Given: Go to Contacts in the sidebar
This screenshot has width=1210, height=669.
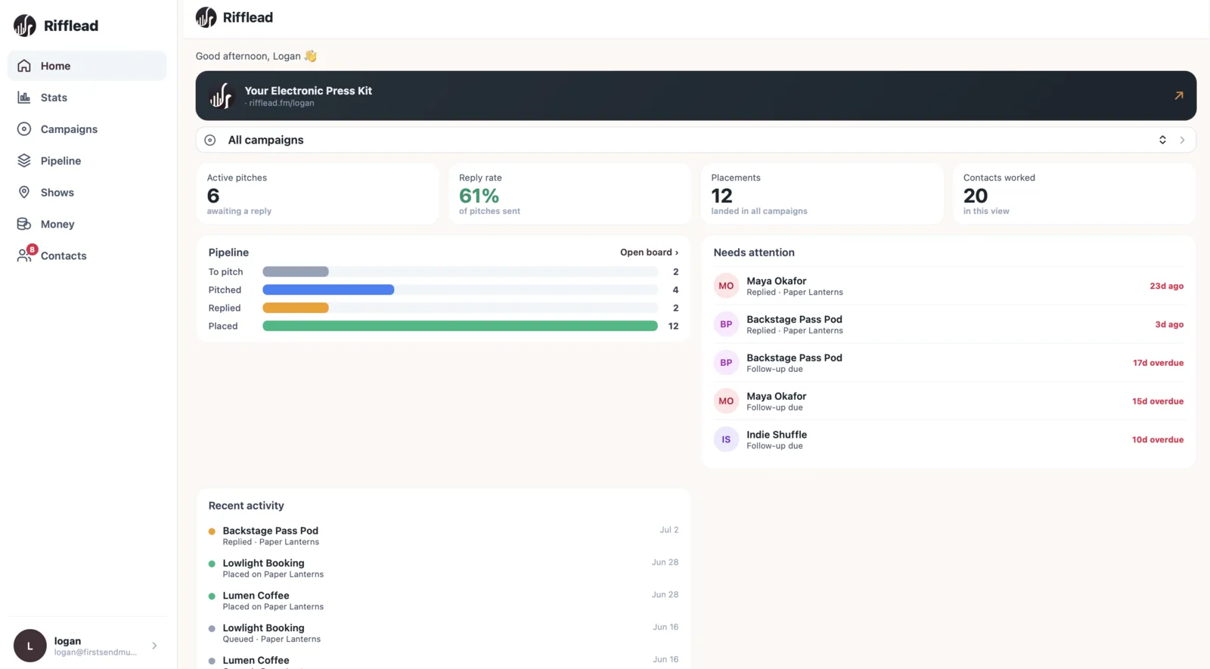Looking at the screenshot, I should tap(87, 256).
